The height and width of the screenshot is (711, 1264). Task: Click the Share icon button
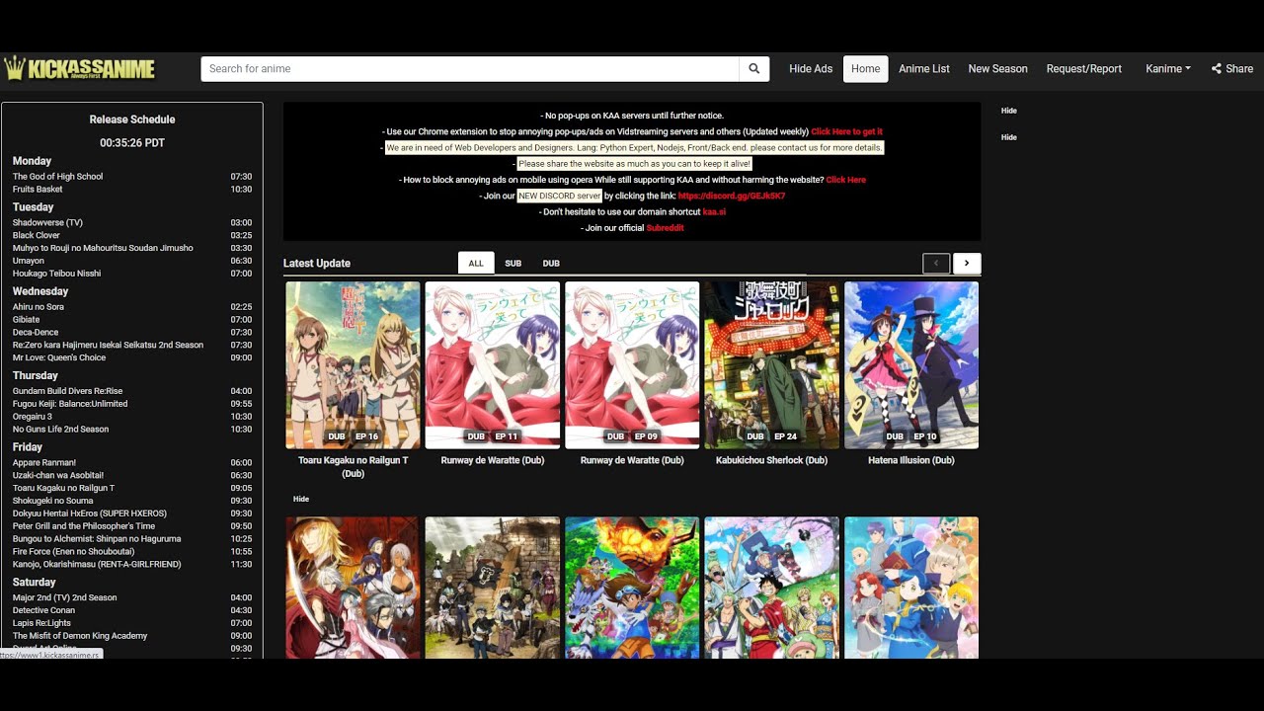(1231, 69)
